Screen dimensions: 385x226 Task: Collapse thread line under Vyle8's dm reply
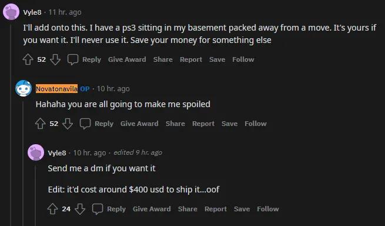click(35, 195)
